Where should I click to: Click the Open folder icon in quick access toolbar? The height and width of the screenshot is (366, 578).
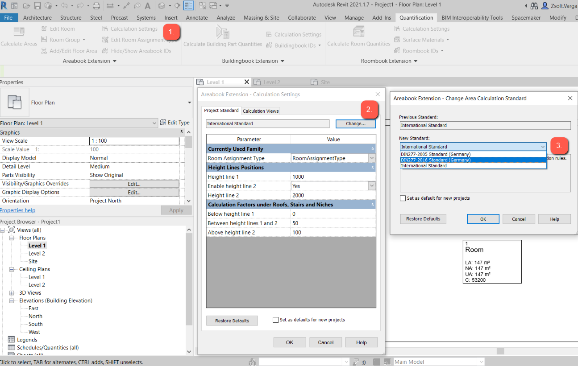(27, 6)
